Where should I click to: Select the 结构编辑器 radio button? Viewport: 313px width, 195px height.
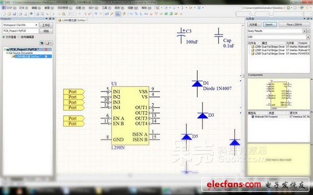tap(19, 37)
